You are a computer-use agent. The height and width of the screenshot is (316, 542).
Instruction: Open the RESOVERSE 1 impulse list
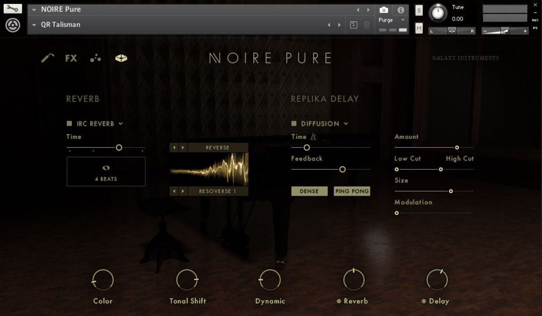218,191
